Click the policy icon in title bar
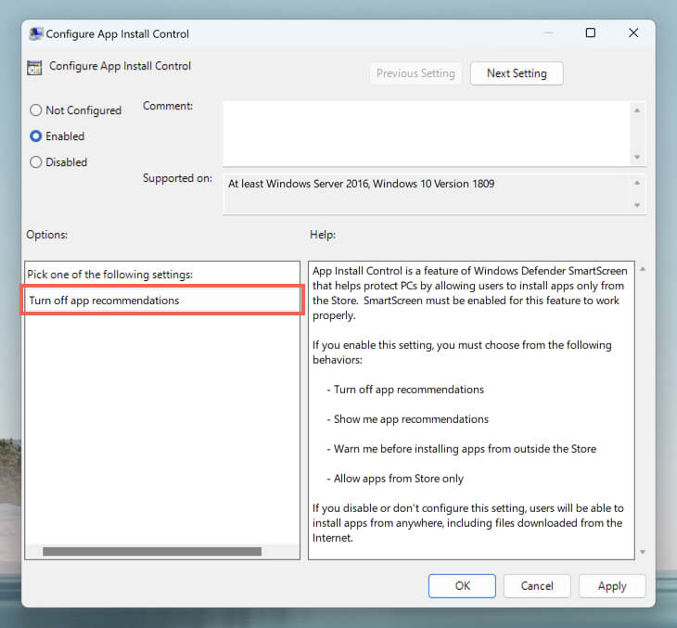 36,33
